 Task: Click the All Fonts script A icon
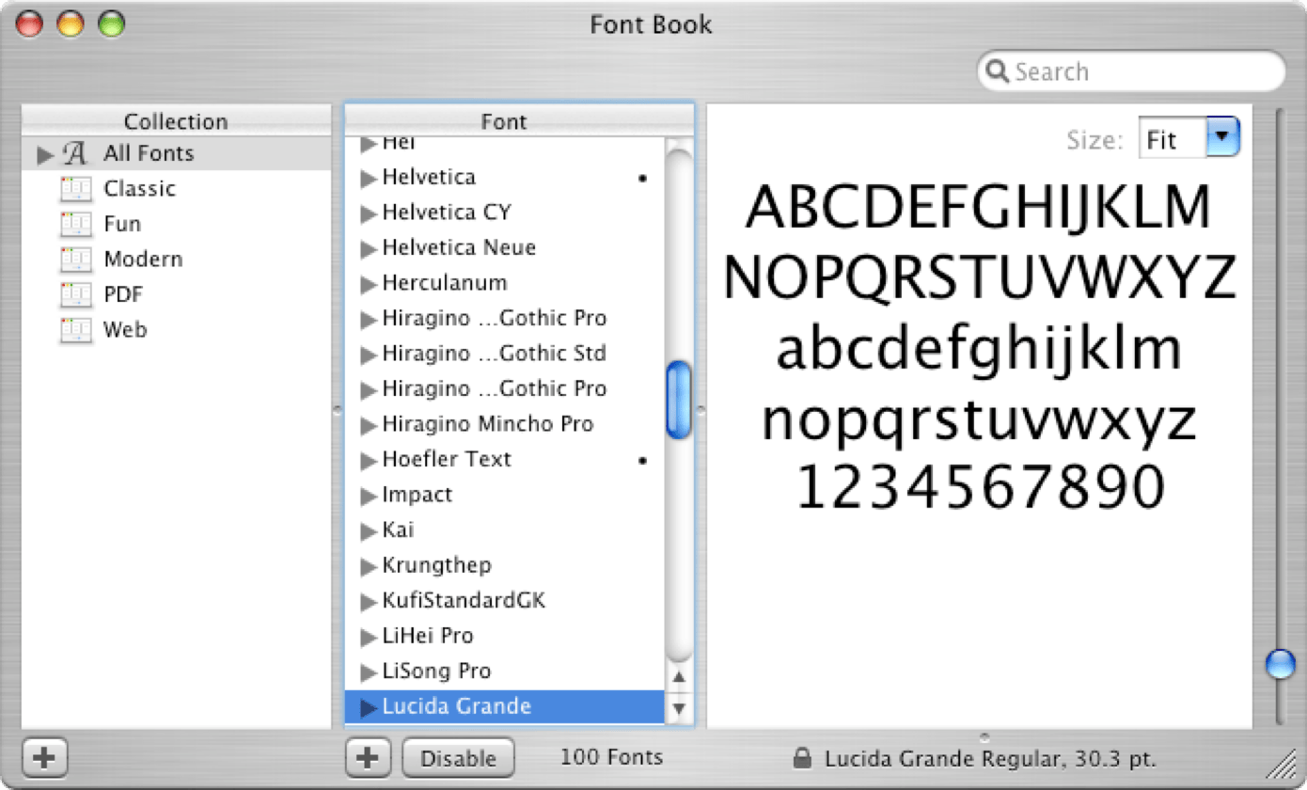[74, 153]
